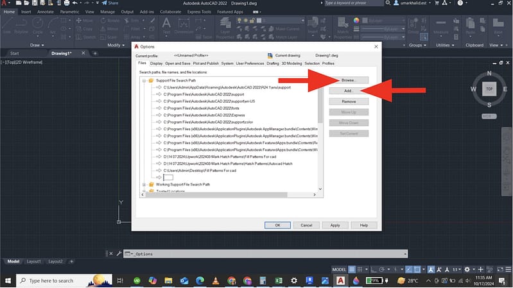Click the ViewCube TOP face
The image size is (513, 288).
pos(489,90)
